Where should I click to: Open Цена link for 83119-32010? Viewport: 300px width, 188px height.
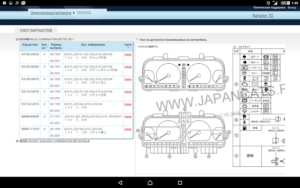[128, 104]
